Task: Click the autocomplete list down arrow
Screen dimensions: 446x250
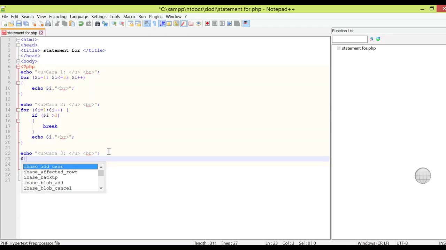Action: pyautogui.click(x=101, y=188)
